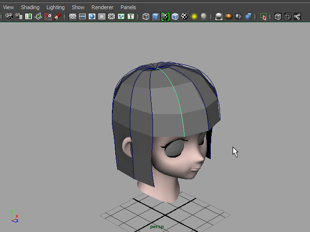Open the Renderer menu

click(102, 7)
